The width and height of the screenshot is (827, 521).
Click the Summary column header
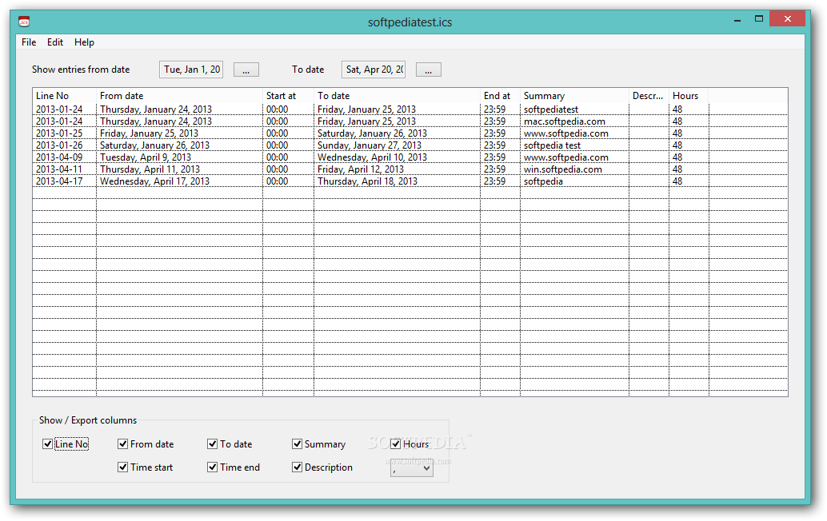574,96
